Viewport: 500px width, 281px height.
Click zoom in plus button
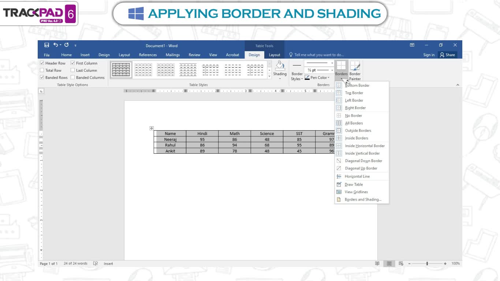tap(445, 263)
